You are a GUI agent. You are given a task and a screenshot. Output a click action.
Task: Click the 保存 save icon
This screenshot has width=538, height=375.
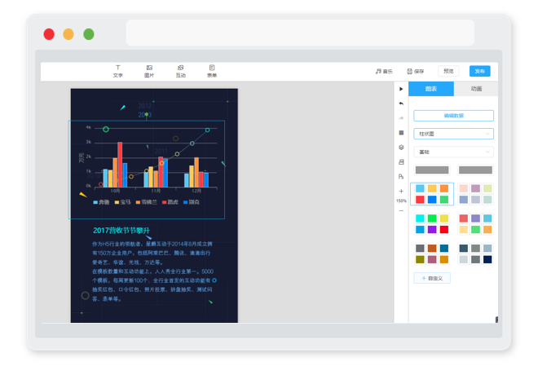(x=409, y=71)
